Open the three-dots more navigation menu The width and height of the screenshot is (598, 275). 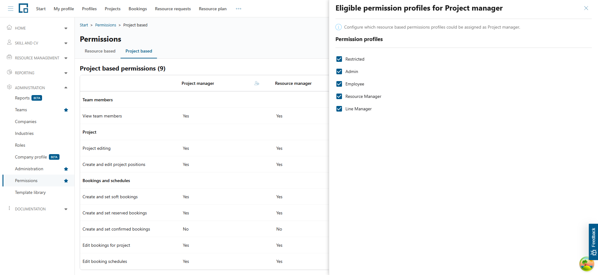239,9
